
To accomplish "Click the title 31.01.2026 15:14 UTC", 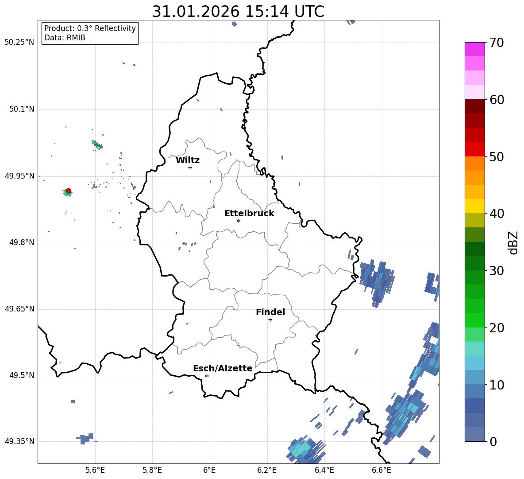I will [238, 12].
